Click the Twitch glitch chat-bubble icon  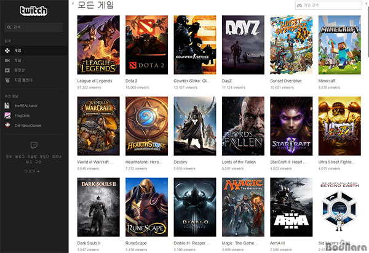[34, 145]
